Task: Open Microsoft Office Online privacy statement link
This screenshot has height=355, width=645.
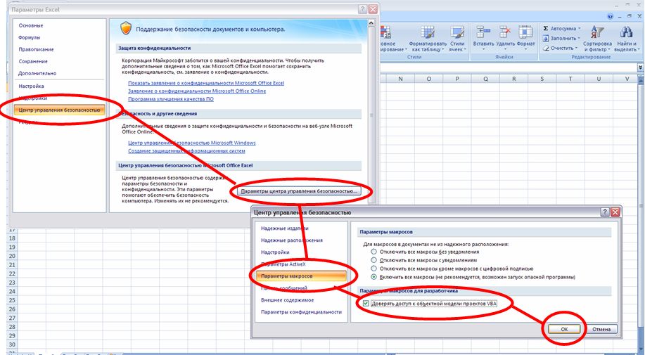Action: (x=197, y=91)
